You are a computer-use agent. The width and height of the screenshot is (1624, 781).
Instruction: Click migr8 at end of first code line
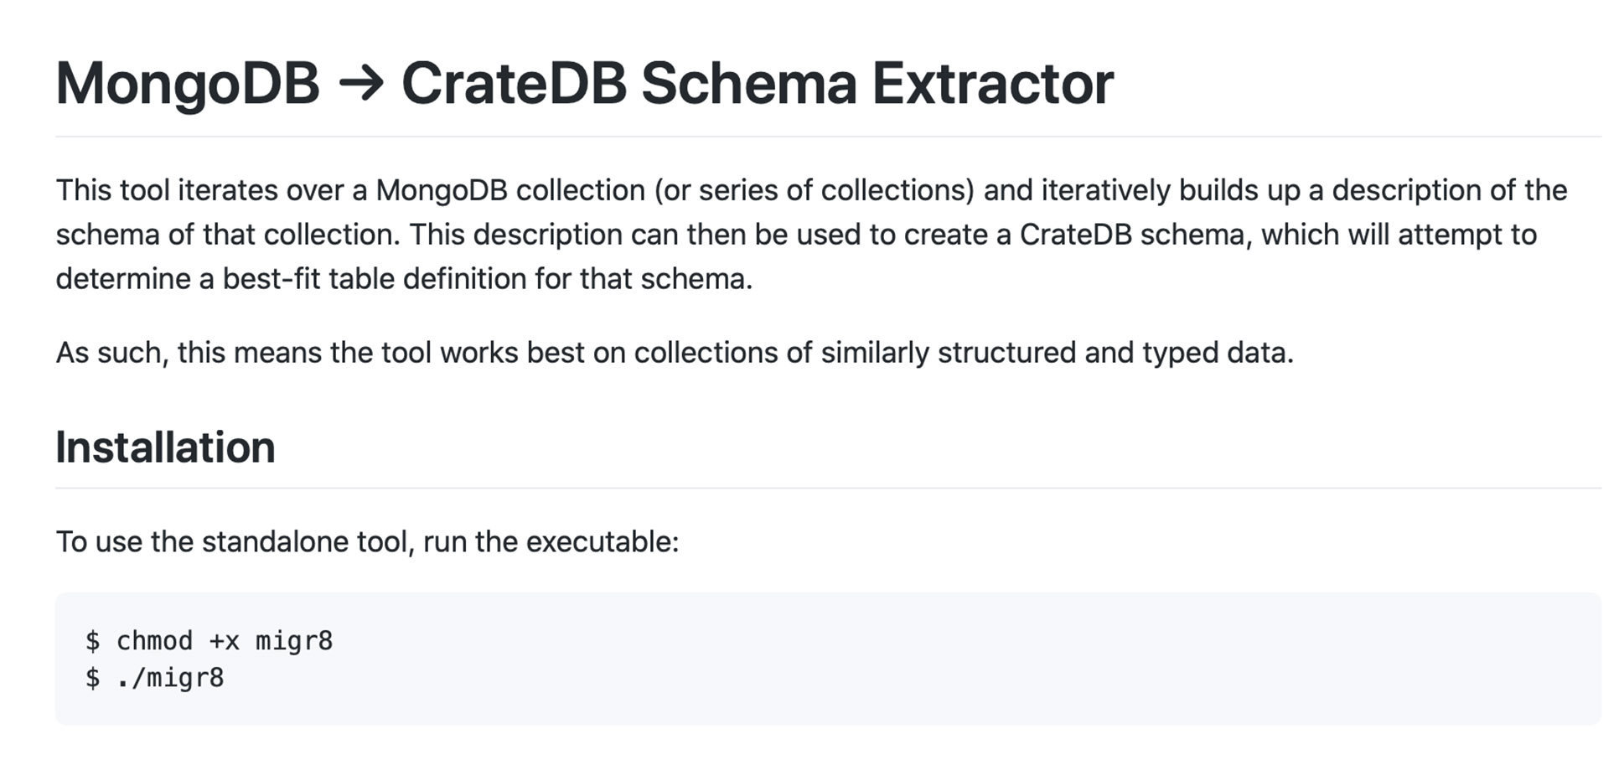[294, 641]
